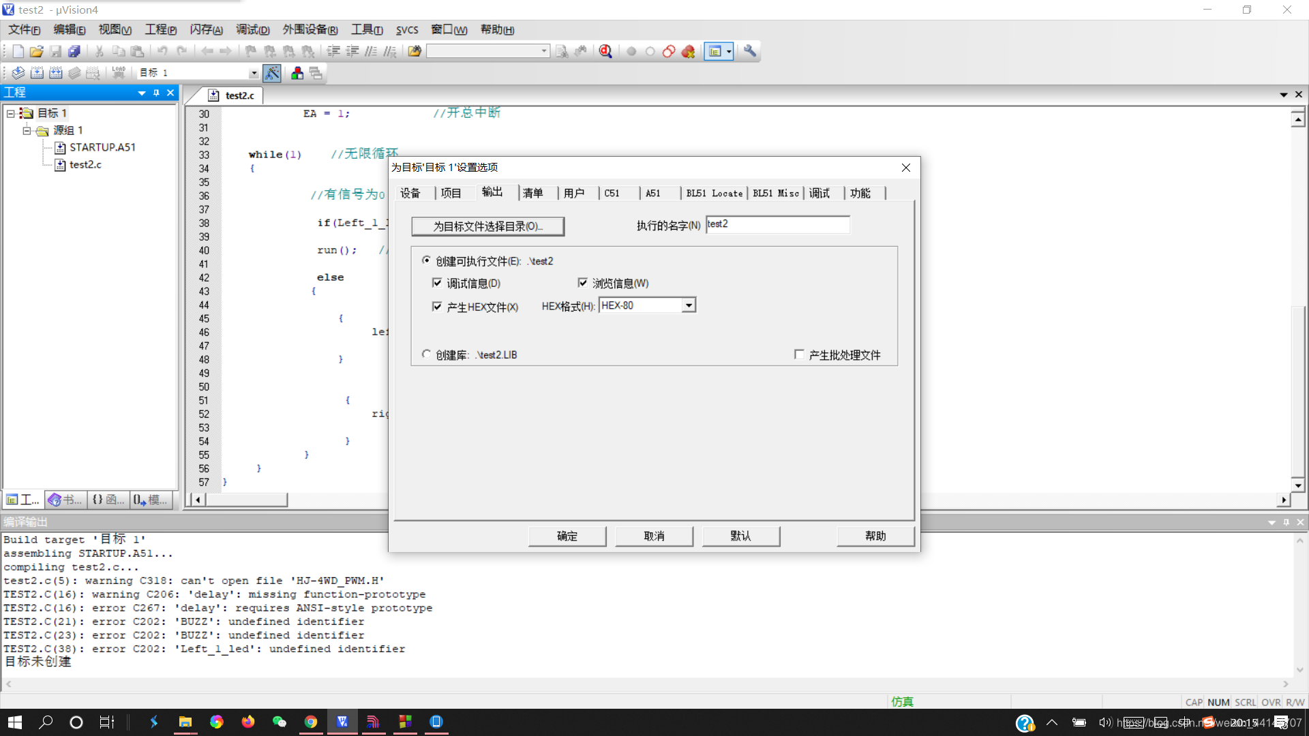Click the Save All icon
Viewport: 1309px width, 736px height.
click(74, 51)
